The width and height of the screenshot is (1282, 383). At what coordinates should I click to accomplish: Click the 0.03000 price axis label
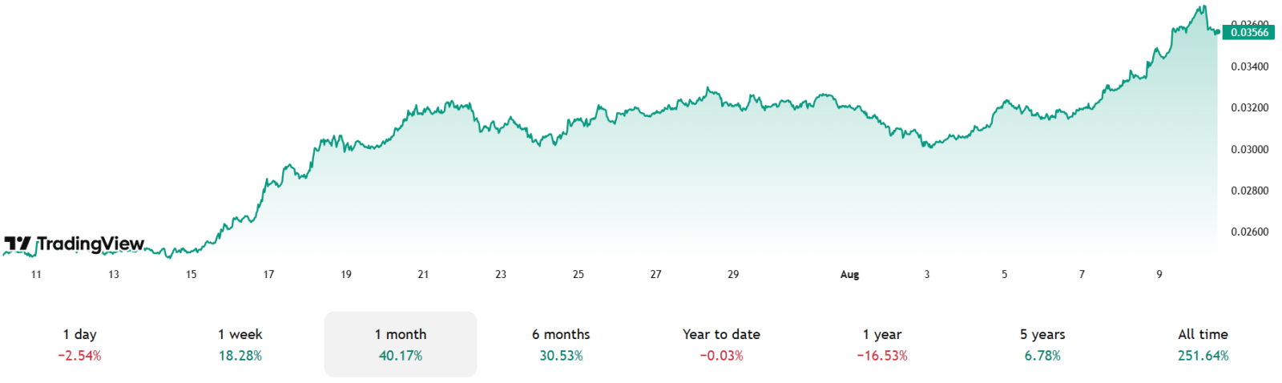pos(1249,150)
